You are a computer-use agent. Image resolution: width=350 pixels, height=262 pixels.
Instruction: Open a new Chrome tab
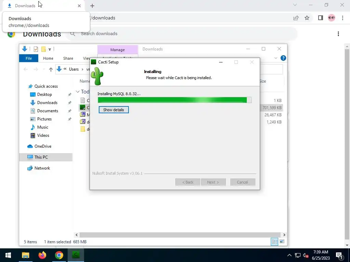[92, 6]
